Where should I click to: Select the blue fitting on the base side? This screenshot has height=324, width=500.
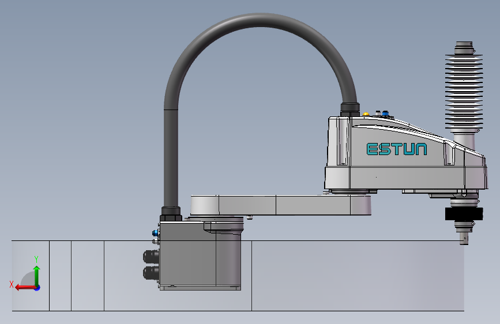[156, 232]
